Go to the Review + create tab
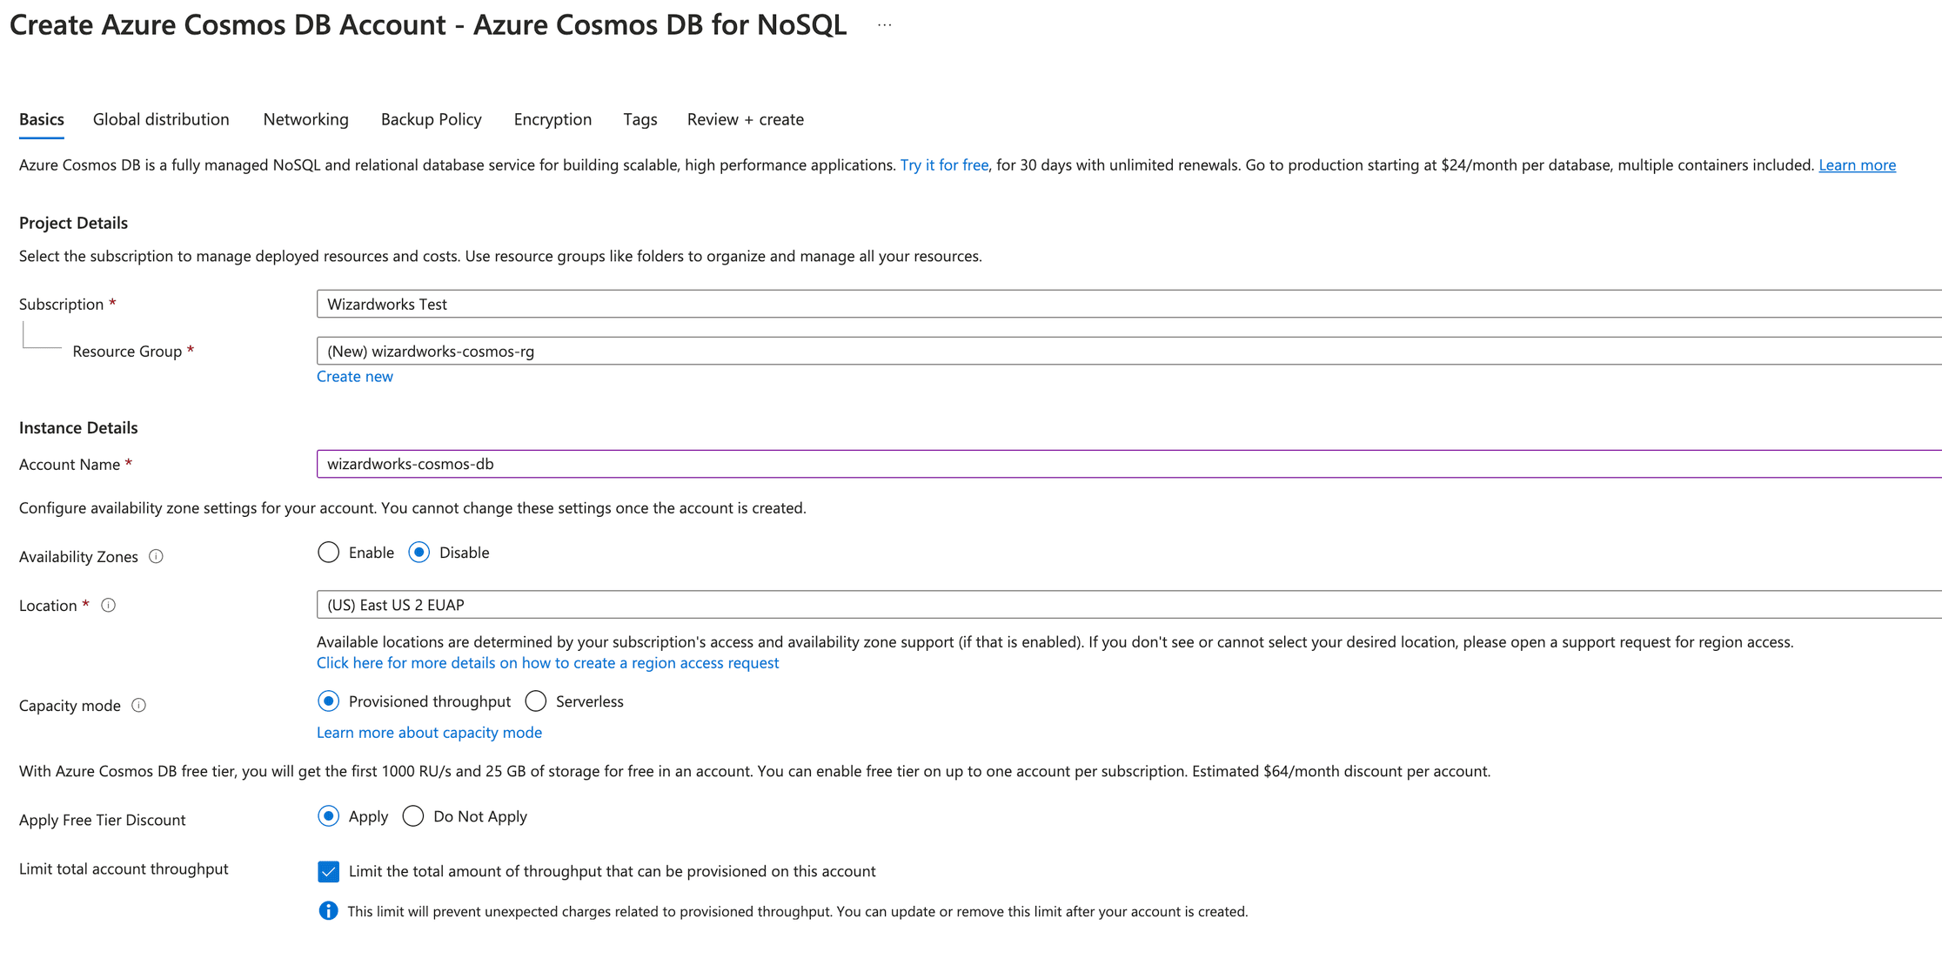The width and height of the screenshot is (1942, 979). click(745, 119)
